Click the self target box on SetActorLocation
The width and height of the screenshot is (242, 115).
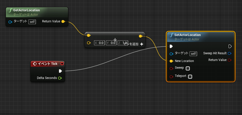tap(193, 54)
